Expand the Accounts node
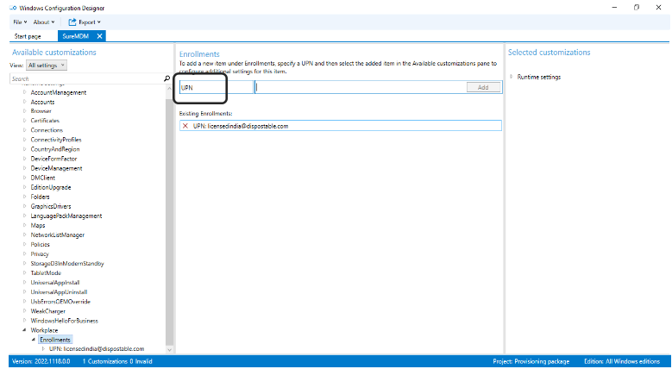This screenshot has width=672, height=369. [x=25, y=102]
